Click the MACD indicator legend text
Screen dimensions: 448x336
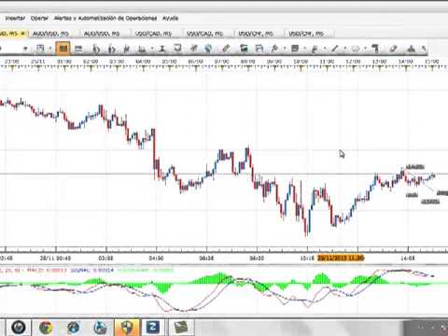tap(47, 271)
